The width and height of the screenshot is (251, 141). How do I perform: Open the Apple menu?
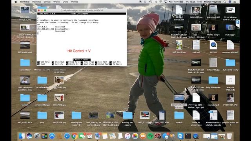[x=16, y=2]
